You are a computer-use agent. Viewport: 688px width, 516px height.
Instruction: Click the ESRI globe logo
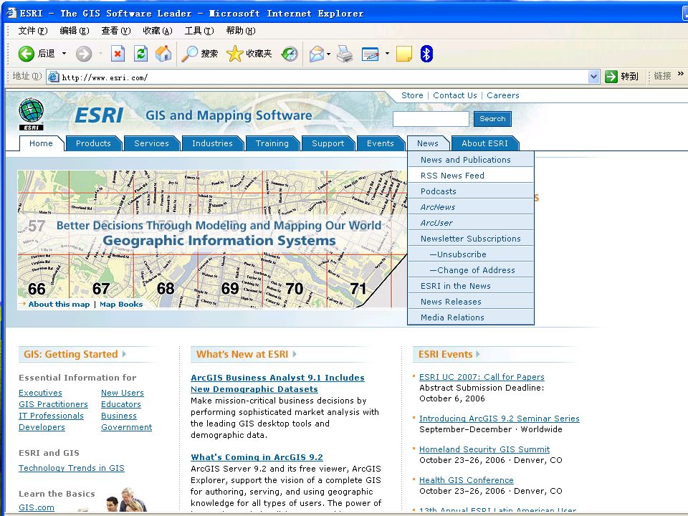pos(31,114)
